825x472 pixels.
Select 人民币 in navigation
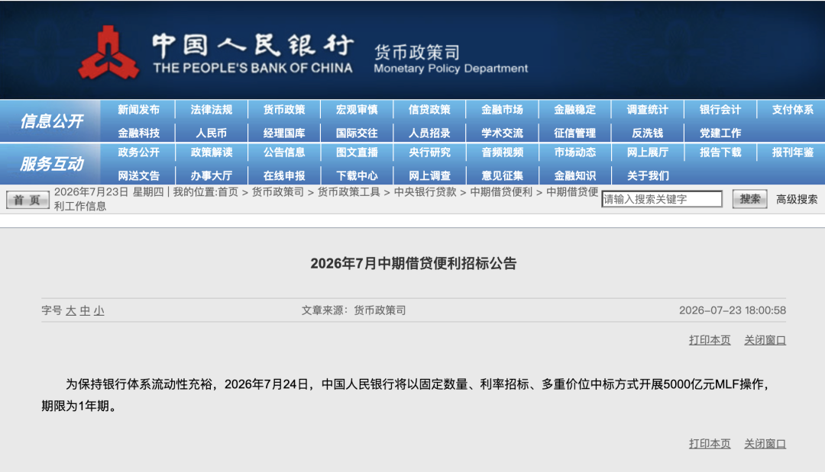click(x=211, y=133)
